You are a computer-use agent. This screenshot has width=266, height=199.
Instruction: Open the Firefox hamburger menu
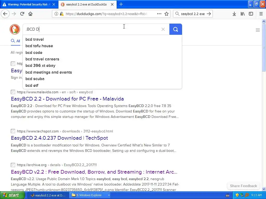(261, 14)
